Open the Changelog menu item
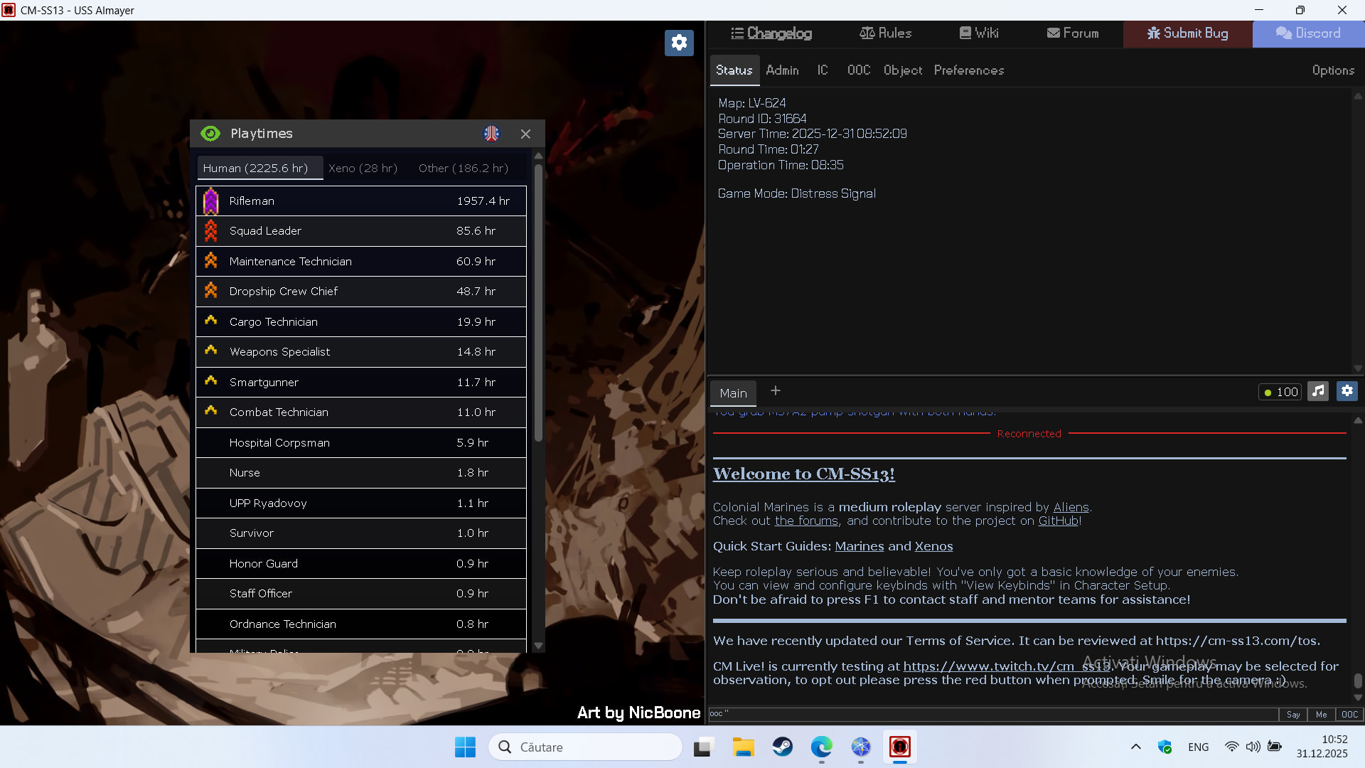The height and width of the screenshot is (768, 1365). point(771,33)
